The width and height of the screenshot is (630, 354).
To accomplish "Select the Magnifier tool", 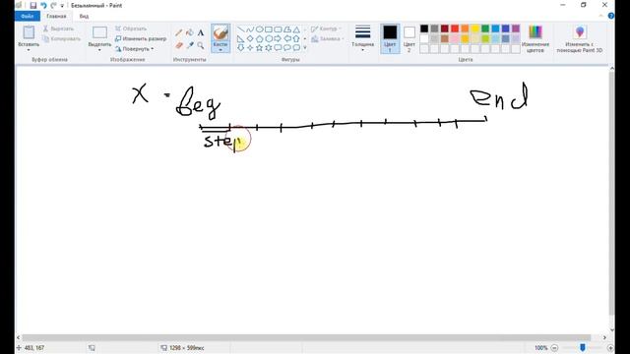I will click(x=201, y=45).
